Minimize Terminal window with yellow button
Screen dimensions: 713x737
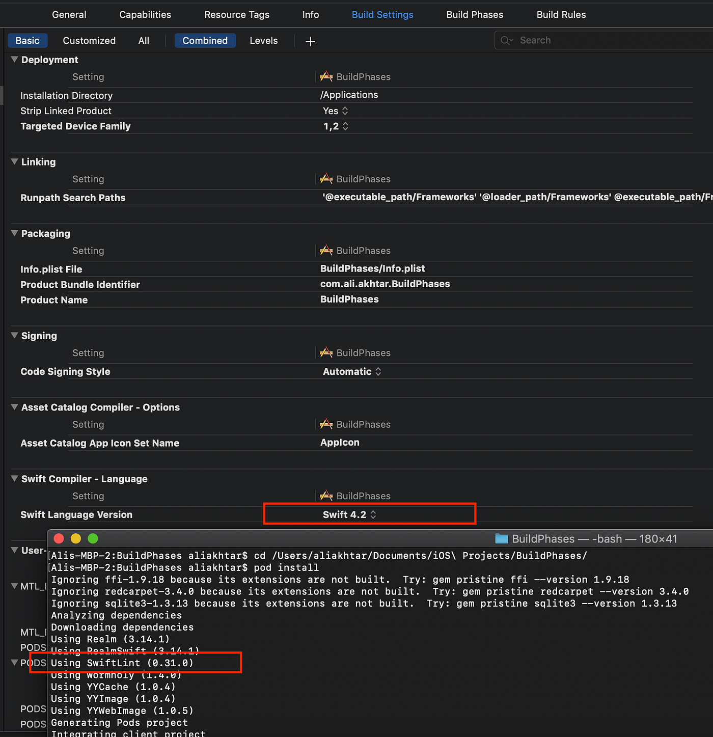click(x=76, y=538)
